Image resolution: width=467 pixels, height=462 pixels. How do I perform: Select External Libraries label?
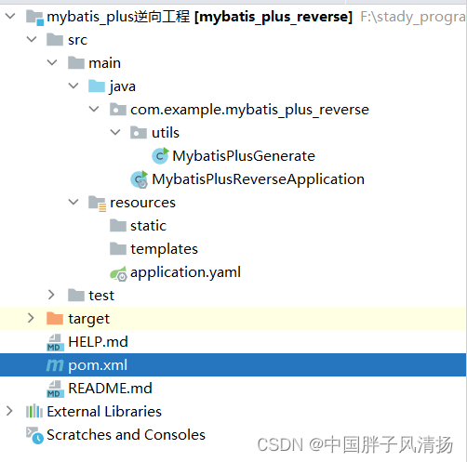tap(104, 412)
